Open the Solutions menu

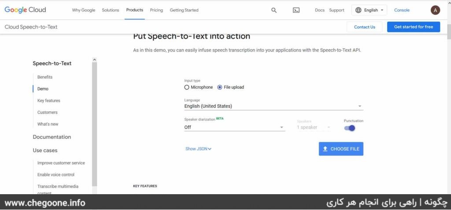coord(111,10)
